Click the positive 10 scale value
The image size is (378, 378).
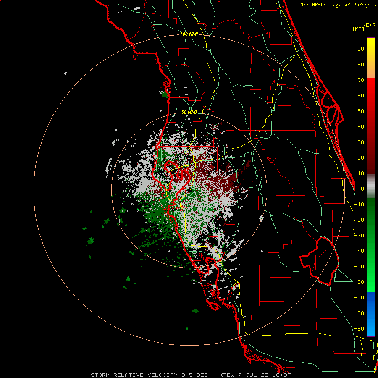point(361,173)
